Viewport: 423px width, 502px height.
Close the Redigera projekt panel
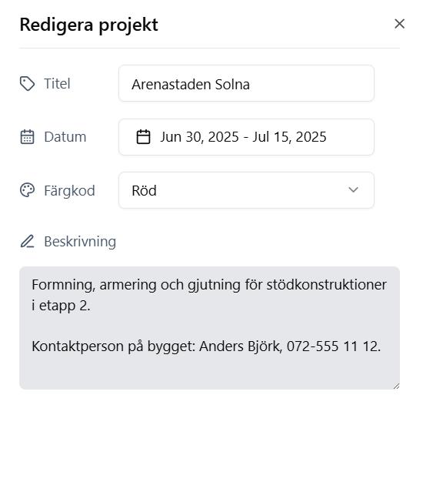point(399,24)
